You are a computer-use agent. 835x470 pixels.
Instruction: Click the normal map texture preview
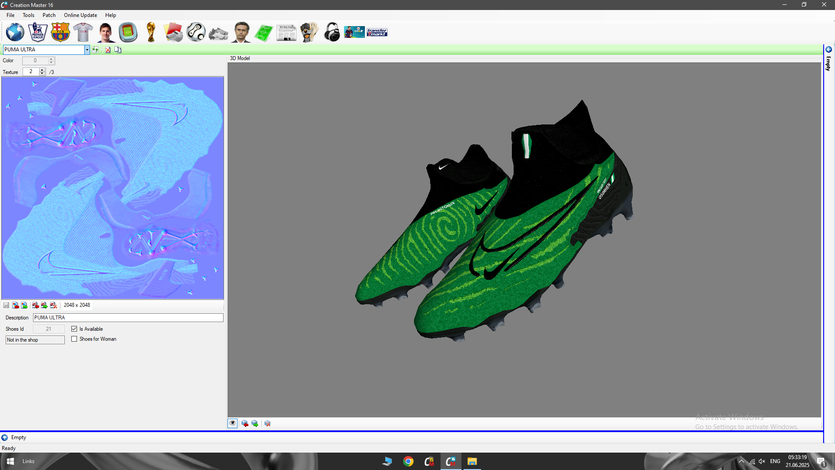[113, 188]
